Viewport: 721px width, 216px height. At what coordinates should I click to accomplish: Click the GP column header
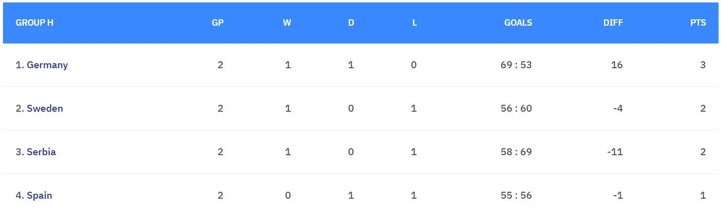point(218,23)
